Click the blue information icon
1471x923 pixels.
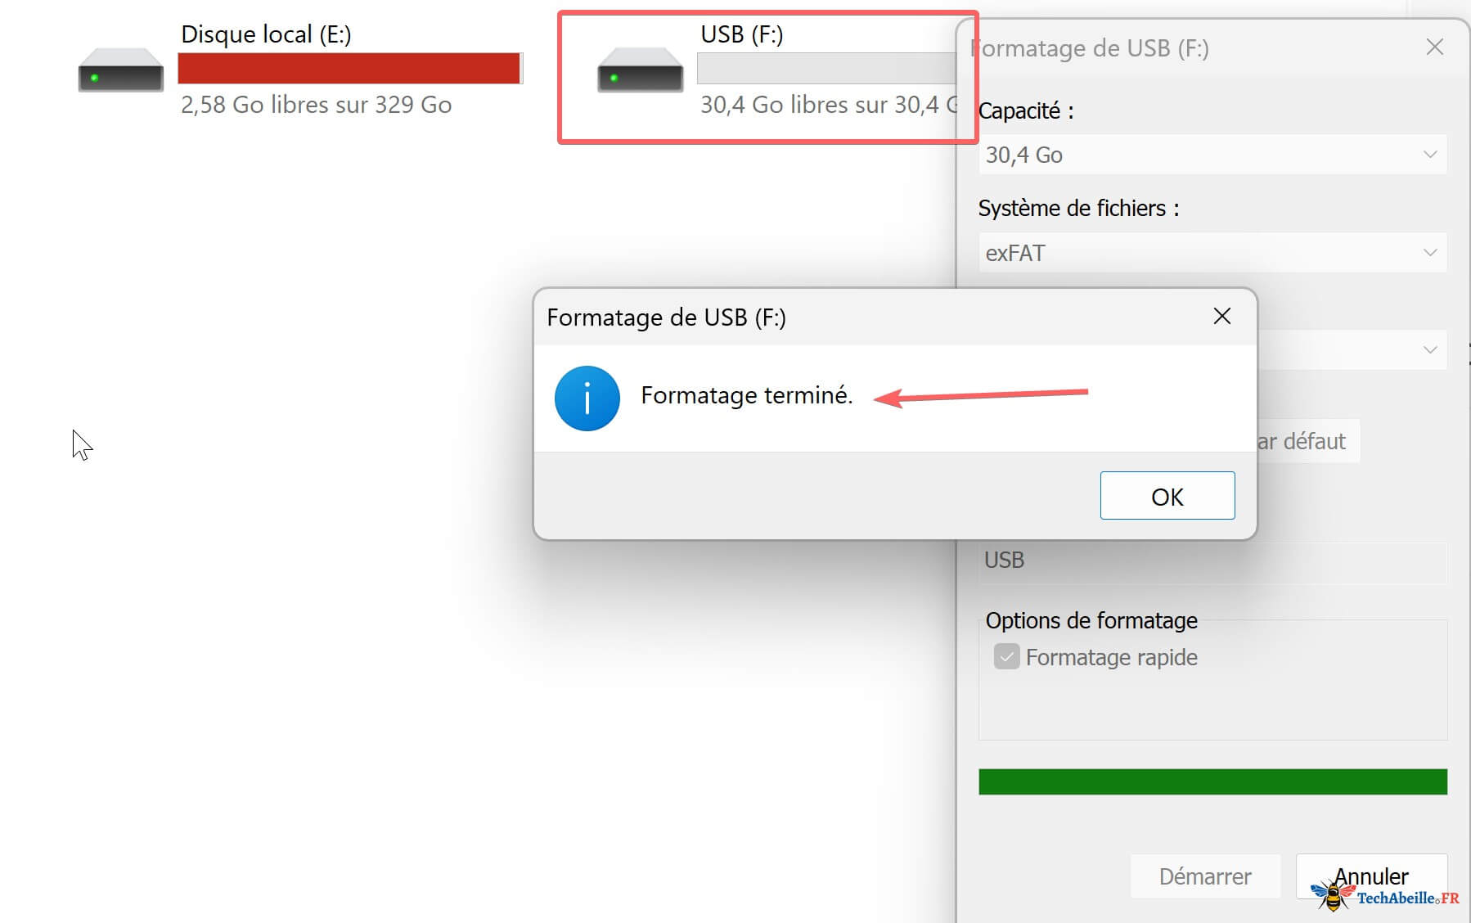pos(587,398)
